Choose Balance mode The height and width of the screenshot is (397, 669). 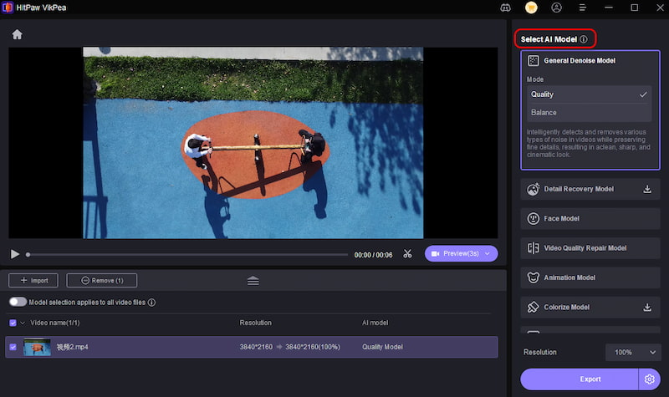[x=589, y=113]
